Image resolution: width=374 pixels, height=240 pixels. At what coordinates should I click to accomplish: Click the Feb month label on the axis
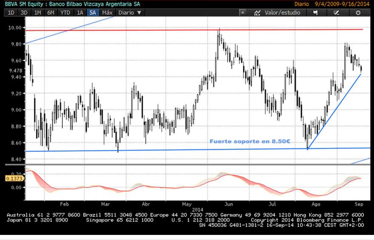(x=65, y=204)
